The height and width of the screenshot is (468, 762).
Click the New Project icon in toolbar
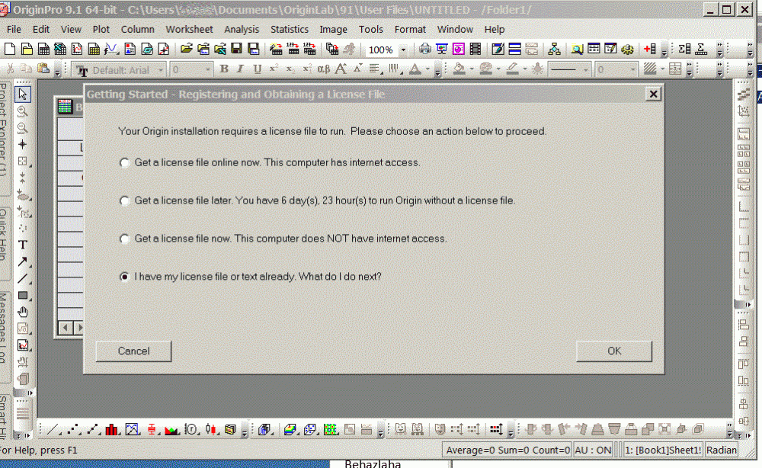(x=9, y=50)
